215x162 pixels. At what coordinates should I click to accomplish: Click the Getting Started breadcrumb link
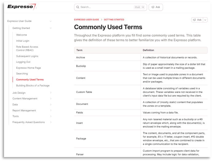pos(114,20)
